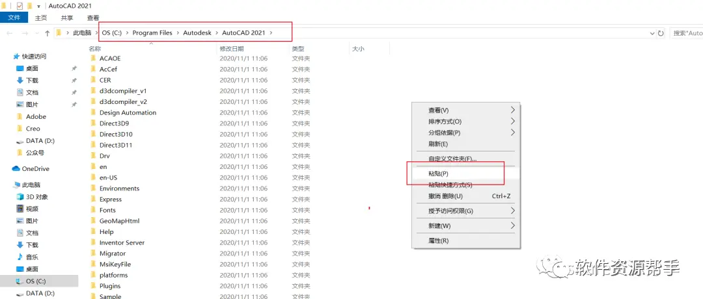
Task: Expand the chevron after Program Files breadcrumb
Action: (x=178, y=32)
